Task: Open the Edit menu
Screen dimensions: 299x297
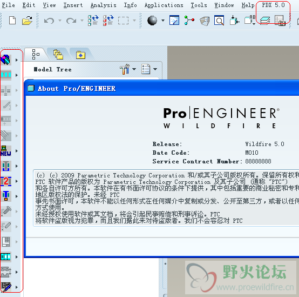Action: tap(29, 5)
